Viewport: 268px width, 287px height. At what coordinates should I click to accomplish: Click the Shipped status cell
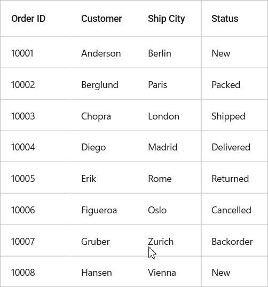pyautogui.click(x=234, y=115)
